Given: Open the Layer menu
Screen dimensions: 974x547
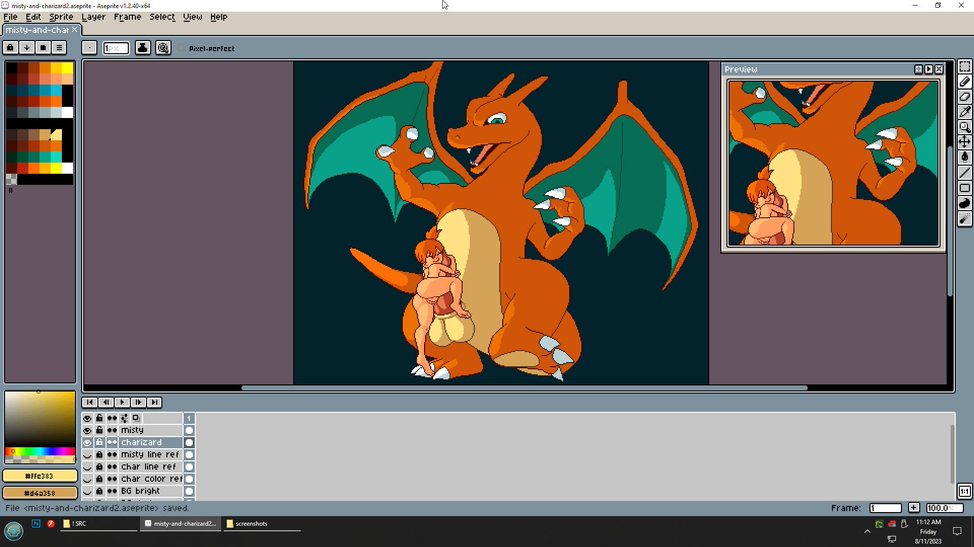Looking at the screenshot, I should coord(93,17).
